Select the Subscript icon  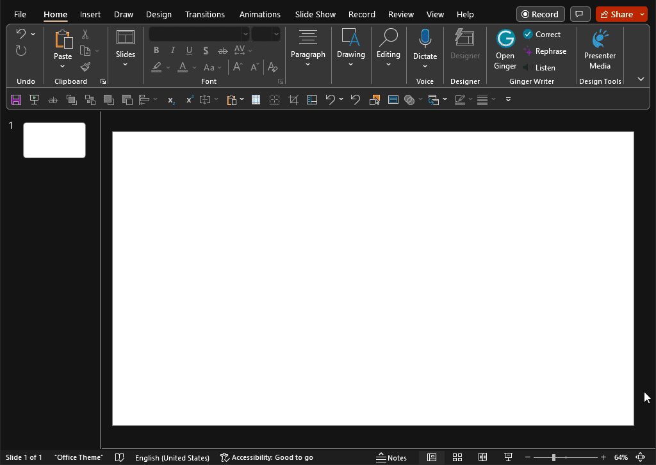point(170,99)
